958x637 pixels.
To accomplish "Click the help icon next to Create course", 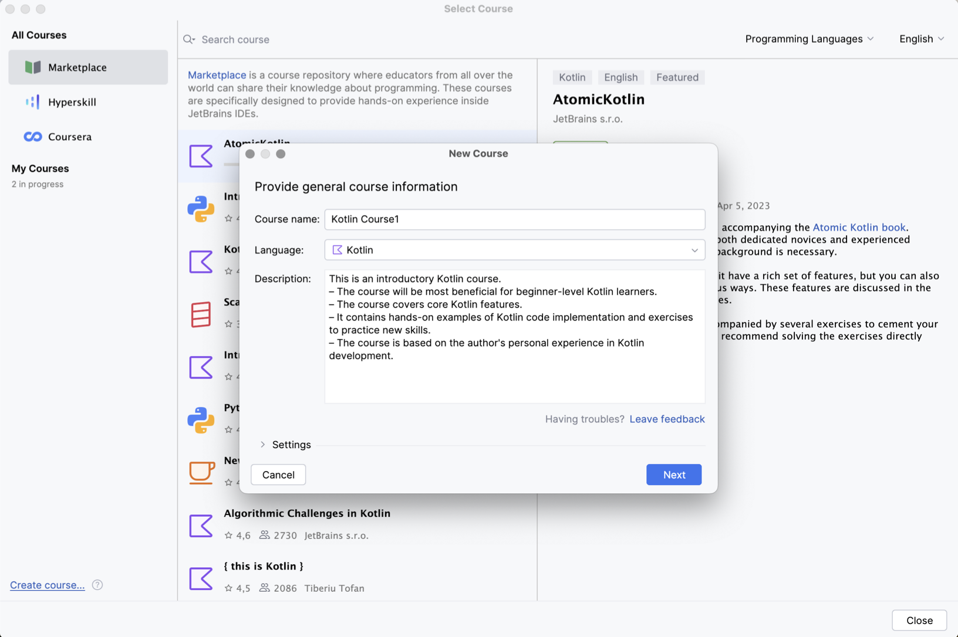I will click(x=97, y=585).
